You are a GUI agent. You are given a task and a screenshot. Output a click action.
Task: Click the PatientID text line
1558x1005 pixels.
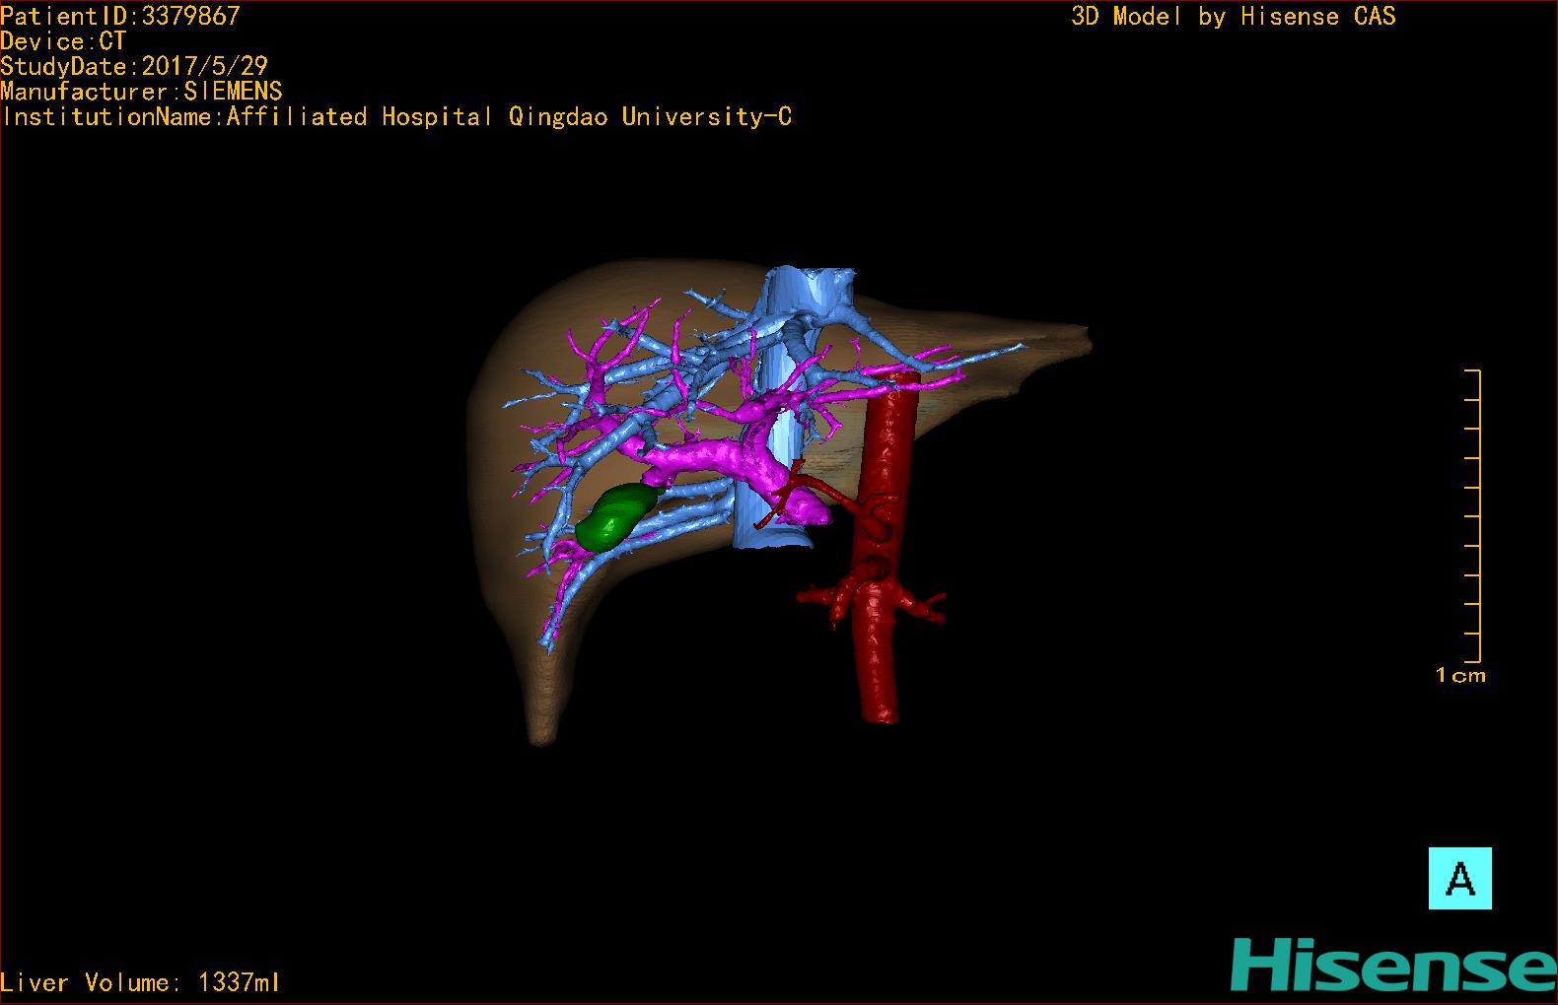(x=120, y=15)
